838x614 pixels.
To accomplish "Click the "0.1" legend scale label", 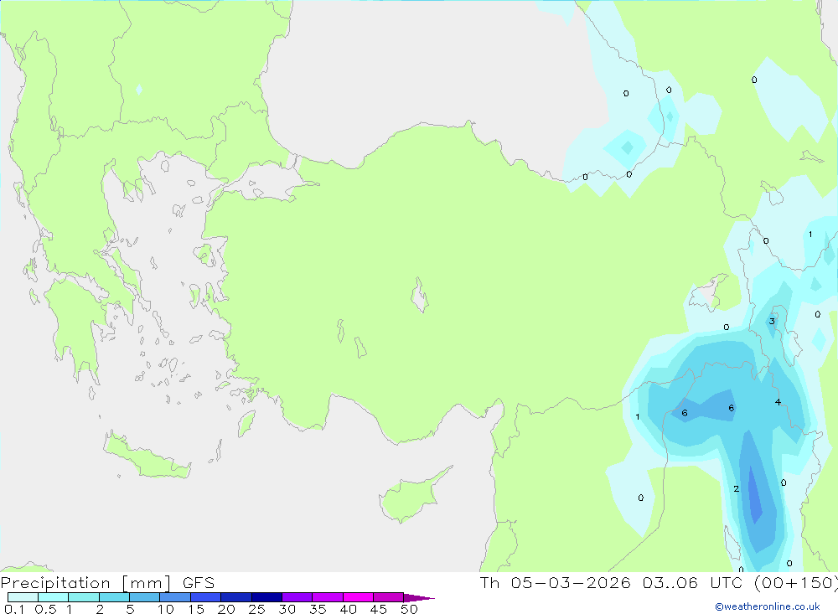I will (x=14, y=609).
